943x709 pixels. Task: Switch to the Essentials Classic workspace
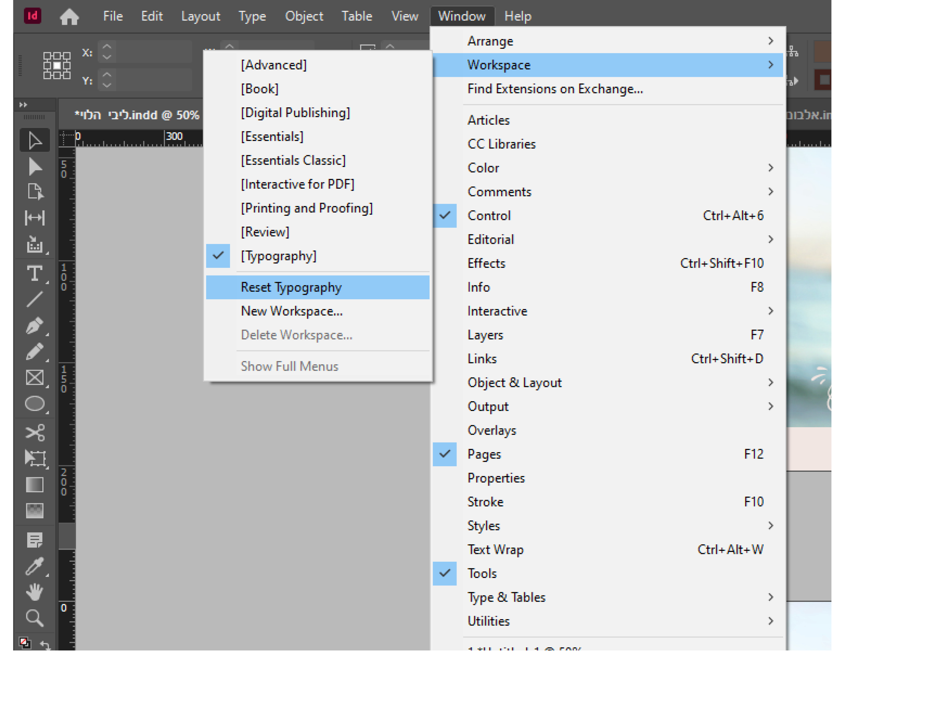tap(293, 160)
